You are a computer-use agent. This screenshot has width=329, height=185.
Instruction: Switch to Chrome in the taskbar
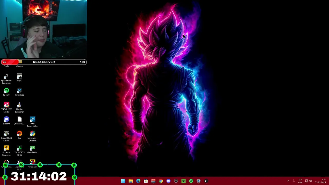click(x=161, y=181)
